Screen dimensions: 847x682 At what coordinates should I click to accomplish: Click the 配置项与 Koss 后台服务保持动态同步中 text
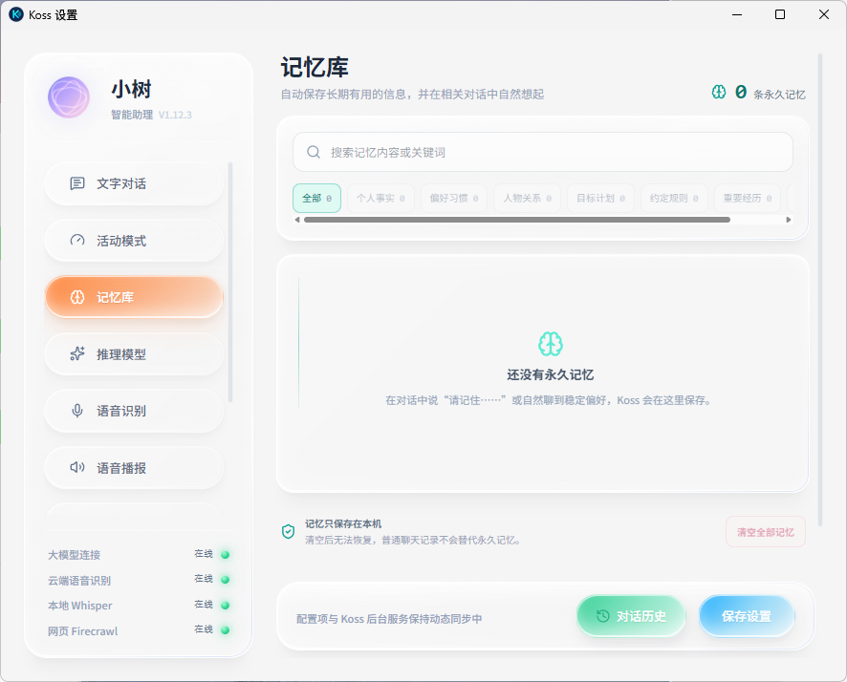point(389,619)
